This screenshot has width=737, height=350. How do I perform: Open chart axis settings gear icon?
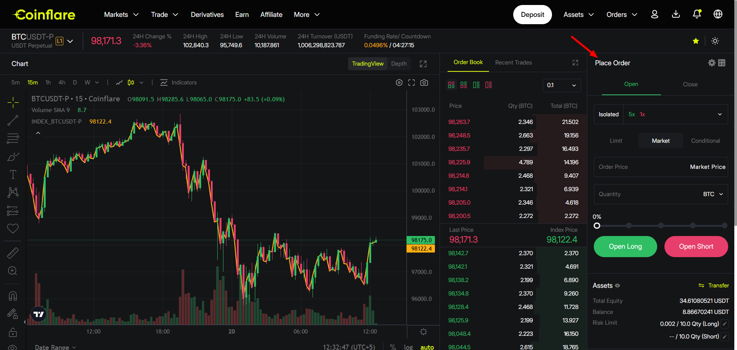pyautogui.click(x=423, y=332)
